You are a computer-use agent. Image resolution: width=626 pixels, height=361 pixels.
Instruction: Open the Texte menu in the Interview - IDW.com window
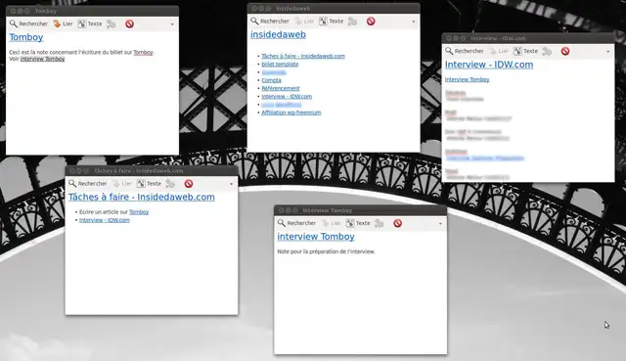coord(525,51)
